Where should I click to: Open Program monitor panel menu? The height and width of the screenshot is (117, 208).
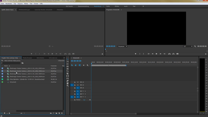[x=121, y=10]
